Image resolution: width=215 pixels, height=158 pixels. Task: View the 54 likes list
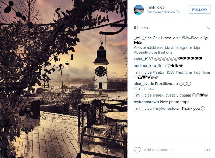click(141, 28)
